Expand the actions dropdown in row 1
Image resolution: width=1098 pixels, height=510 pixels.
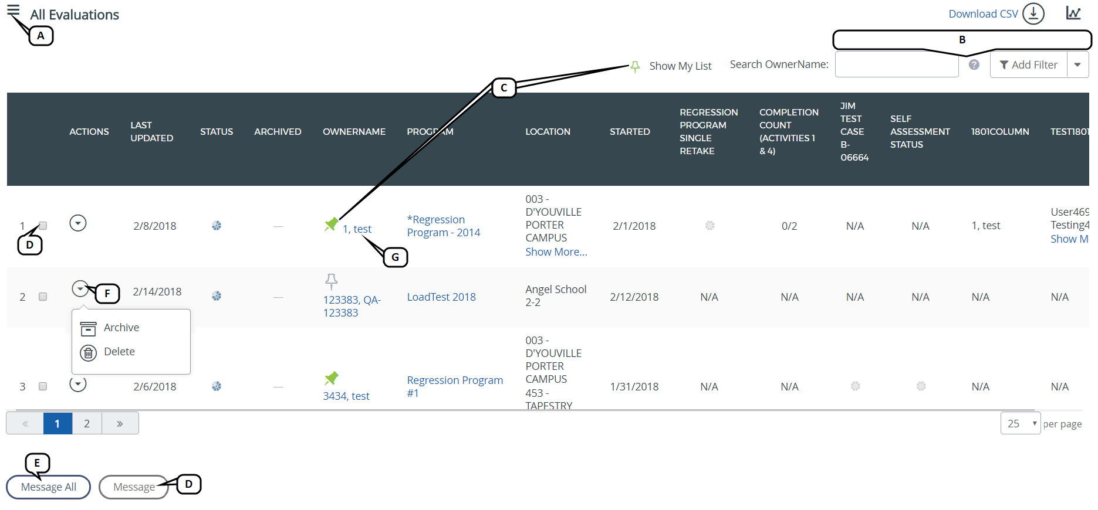coord(78,223)
